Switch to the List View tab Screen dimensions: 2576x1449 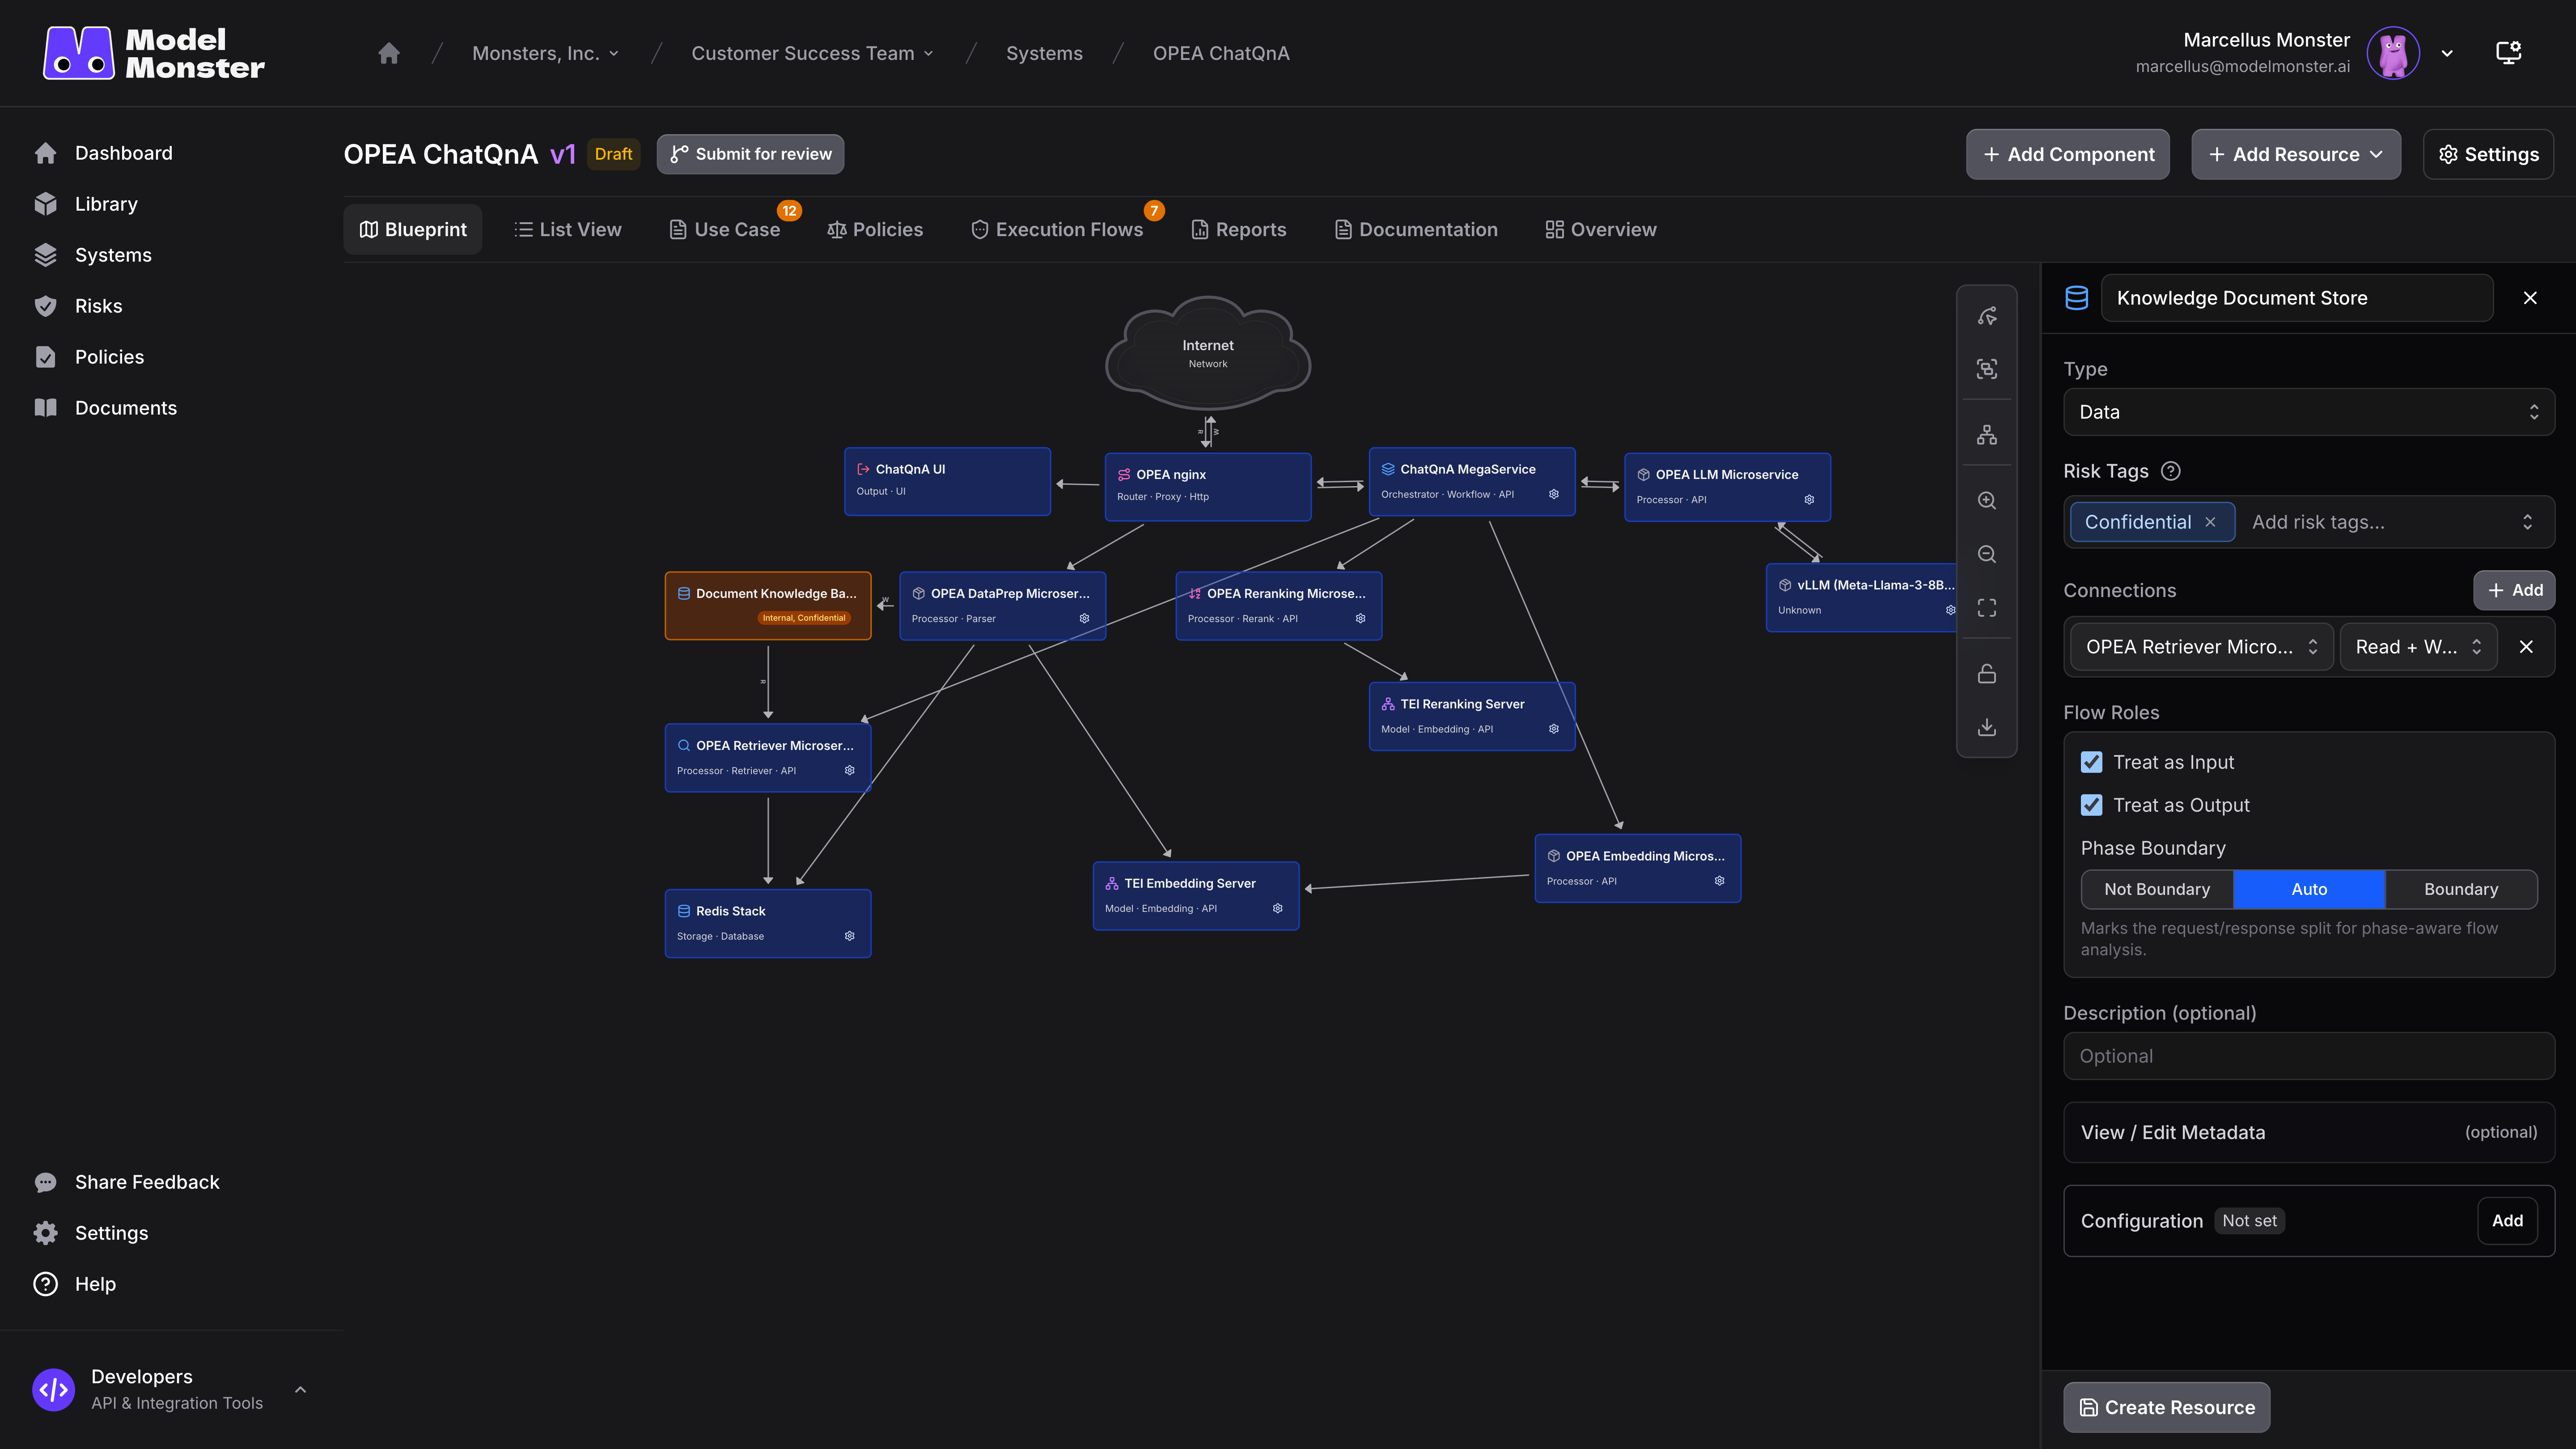coord(568,229)
